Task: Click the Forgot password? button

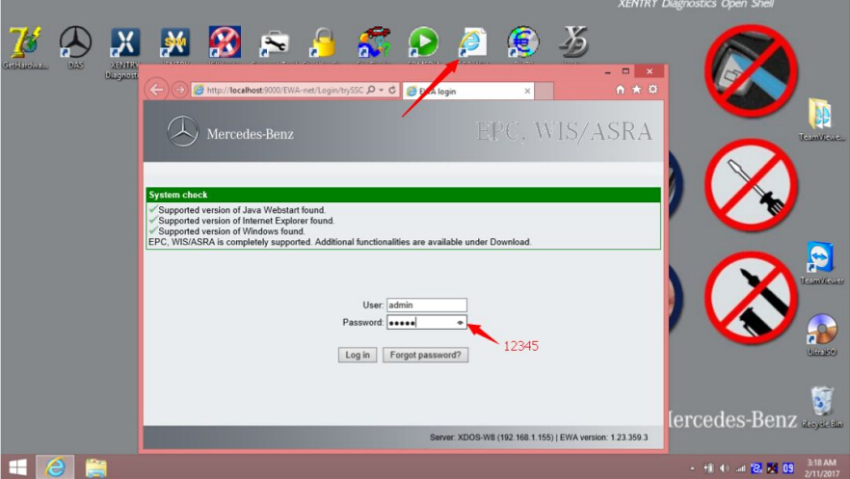Action: 426,355
